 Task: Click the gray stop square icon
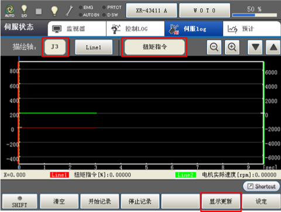(39, 11)
